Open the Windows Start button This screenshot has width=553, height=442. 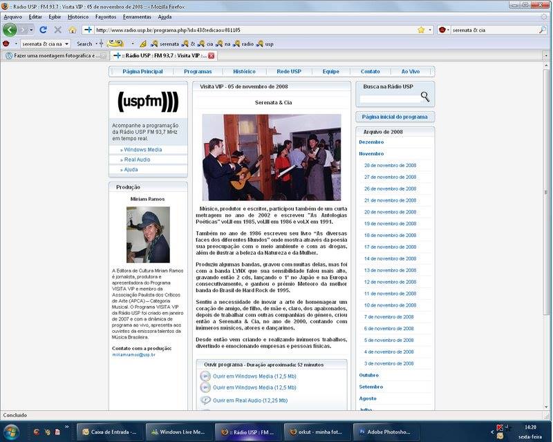coord(11,432)
